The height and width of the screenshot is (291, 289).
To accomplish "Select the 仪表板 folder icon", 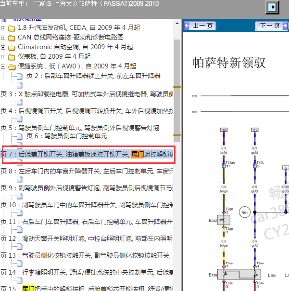I will 12,57.
